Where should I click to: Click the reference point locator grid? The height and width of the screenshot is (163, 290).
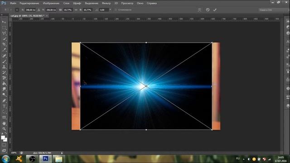point(17,10)
